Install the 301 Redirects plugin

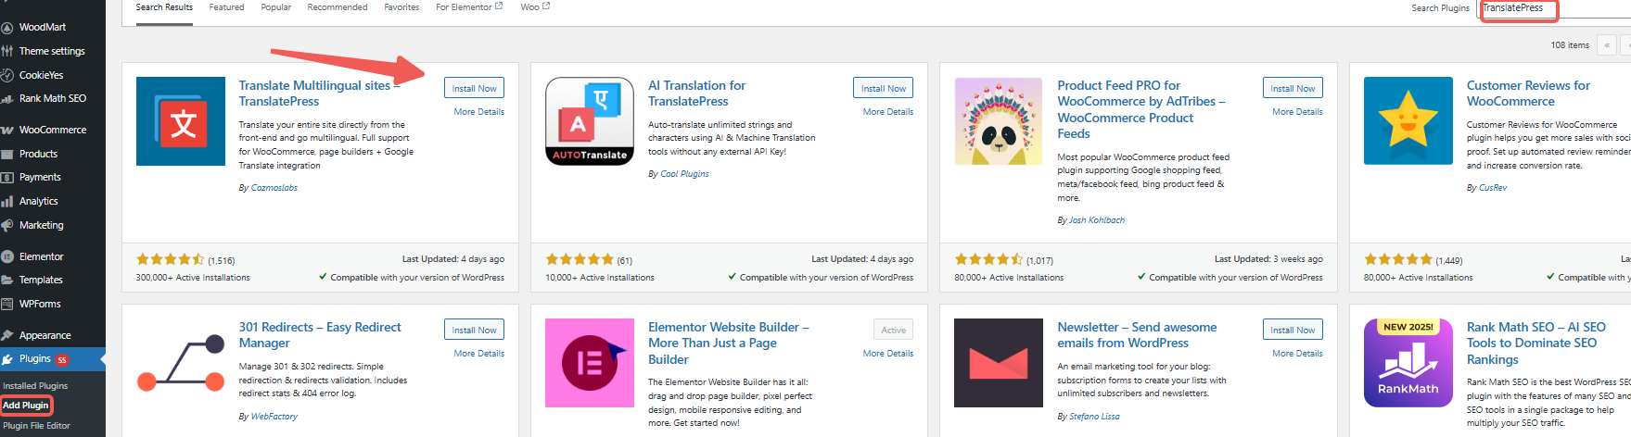pyautogui.click(x=474, y=330)
